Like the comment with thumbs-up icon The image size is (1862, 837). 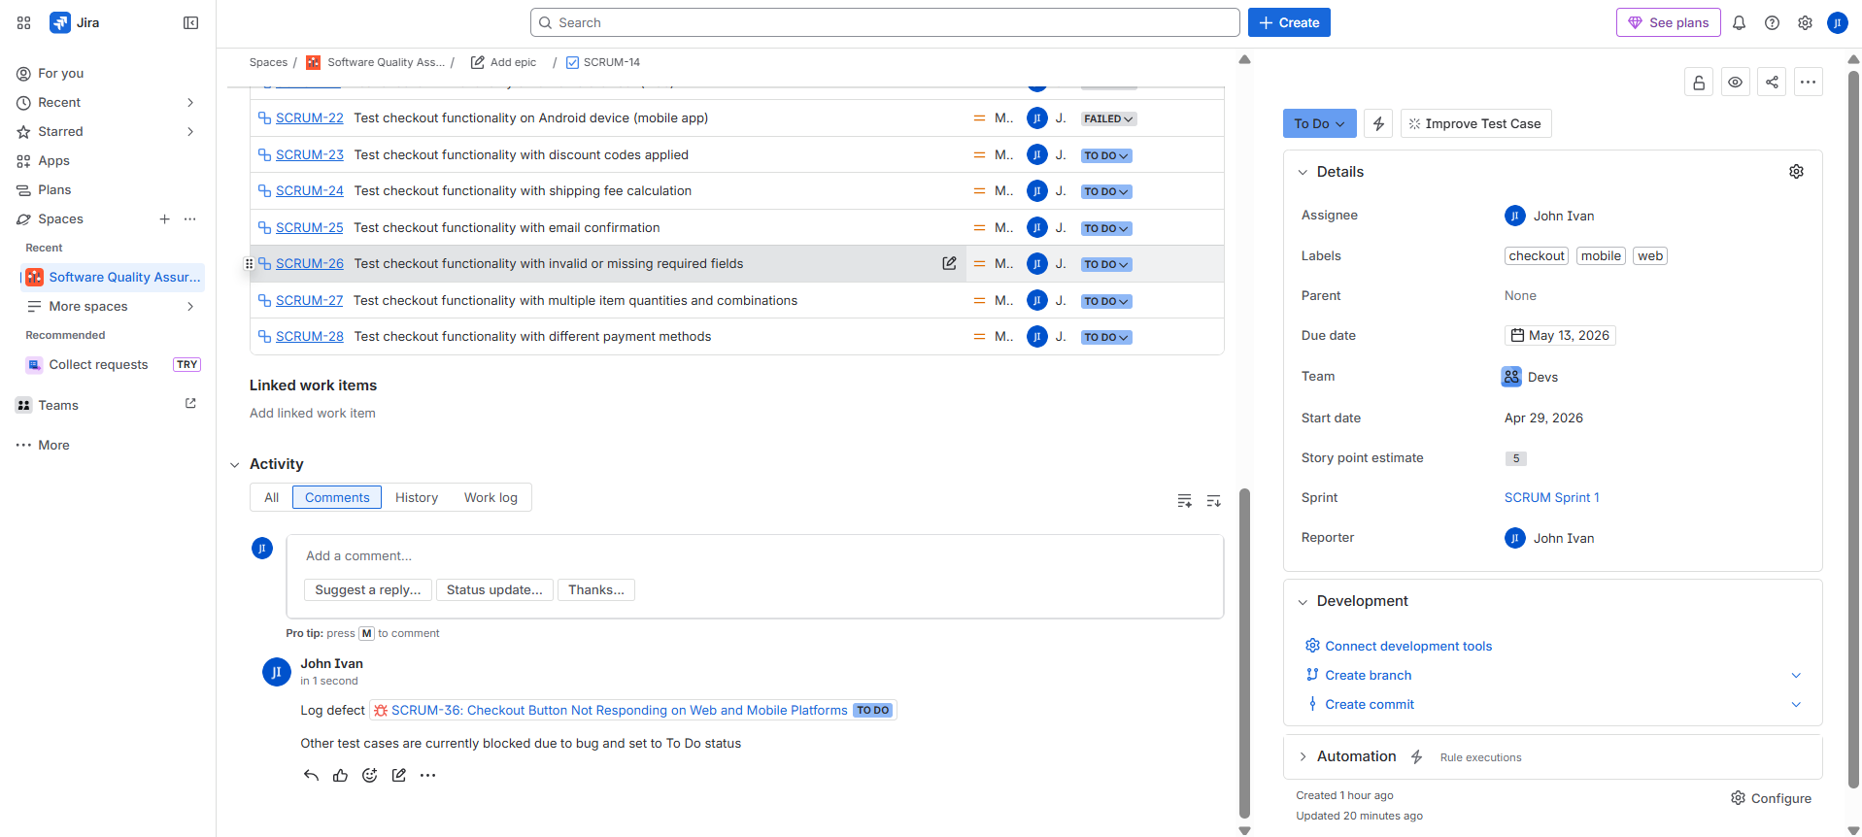point(340,775)
